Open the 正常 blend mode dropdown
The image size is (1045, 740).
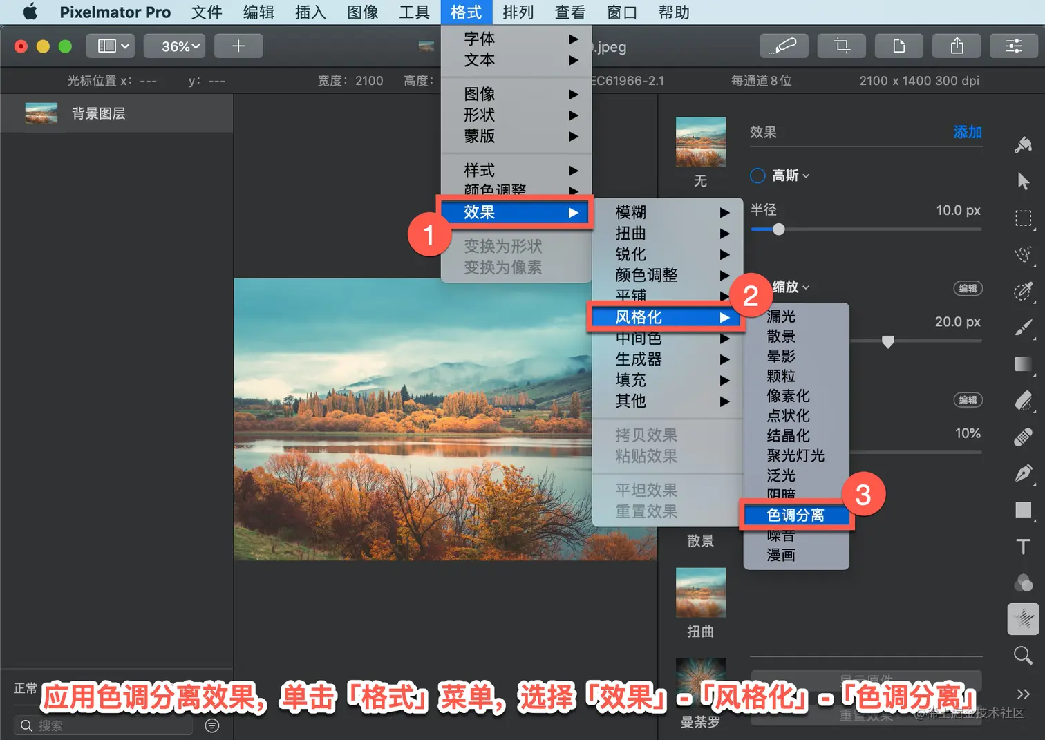tap(26, 688)
